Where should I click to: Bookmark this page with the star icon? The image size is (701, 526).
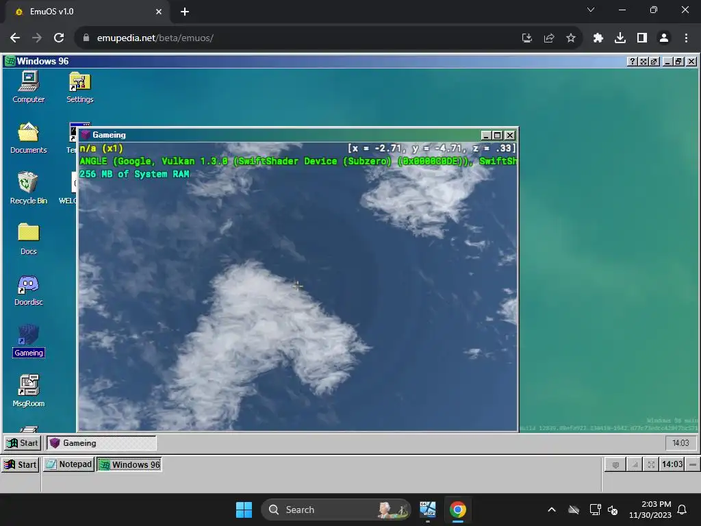(x=570, y=38)
